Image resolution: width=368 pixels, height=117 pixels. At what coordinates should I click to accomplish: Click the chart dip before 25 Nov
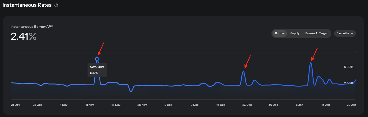(x=131, y=91)
